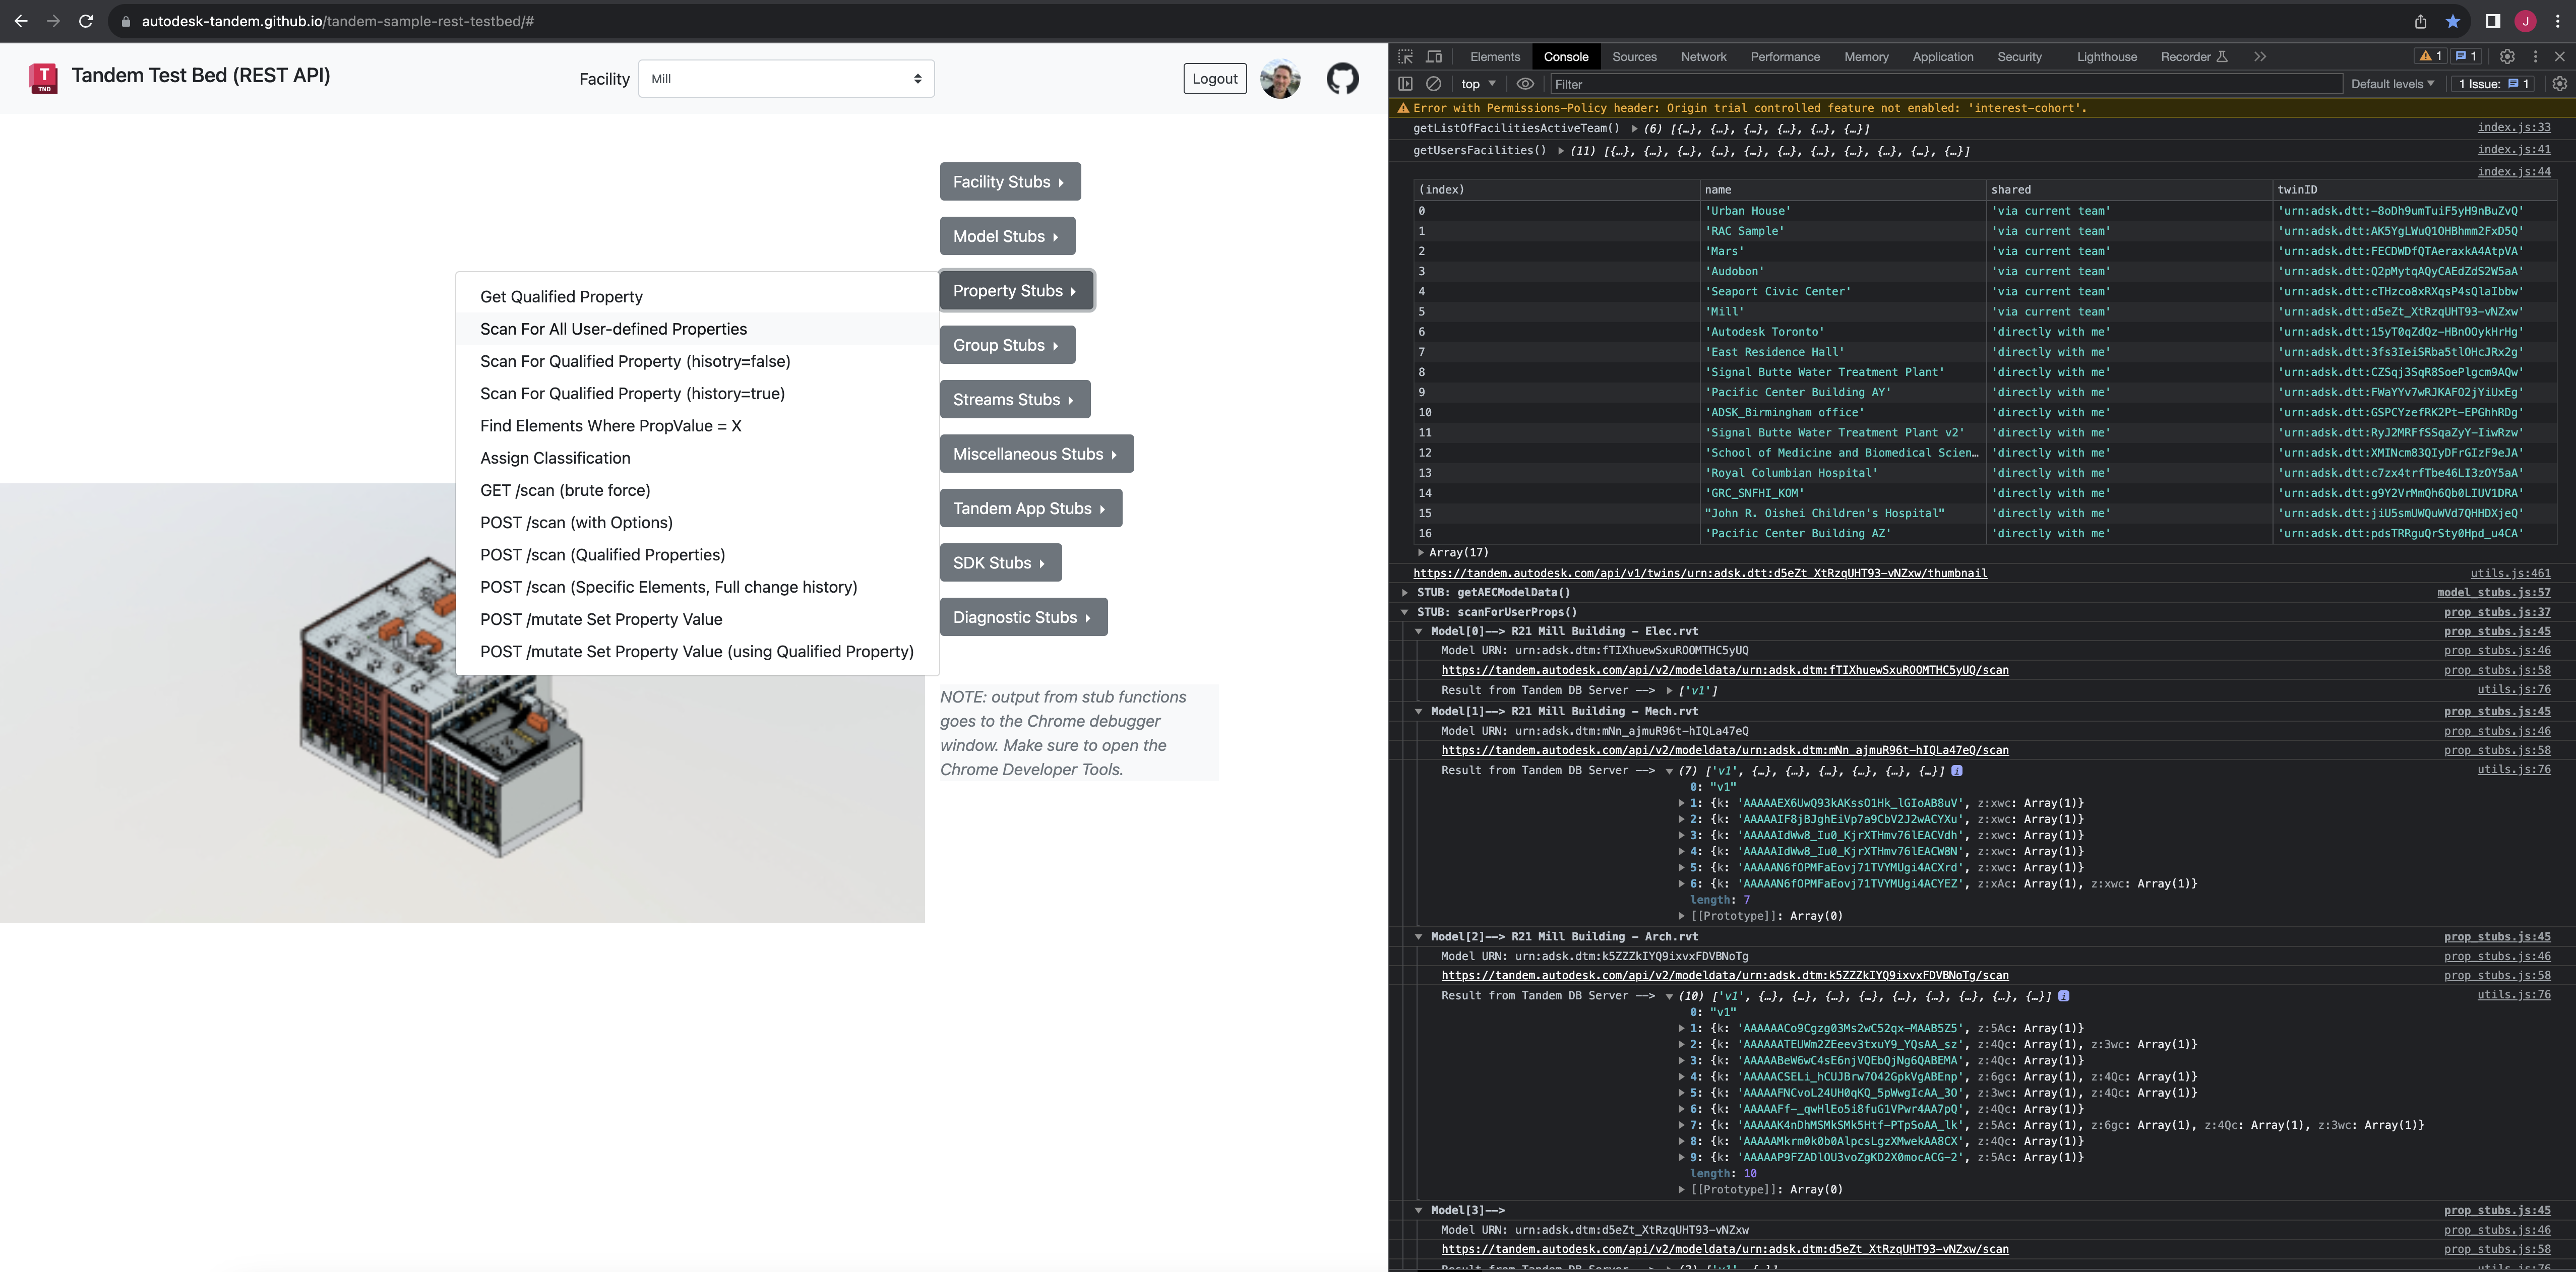Open the Streams Stubs button menu
This screenshot has height=1272, width=2576.
(1014, 400)
